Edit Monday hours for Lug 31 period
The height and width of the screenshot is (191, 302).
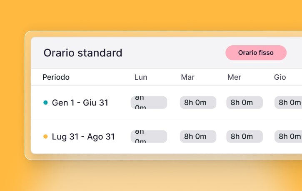(x=149, y=137)
